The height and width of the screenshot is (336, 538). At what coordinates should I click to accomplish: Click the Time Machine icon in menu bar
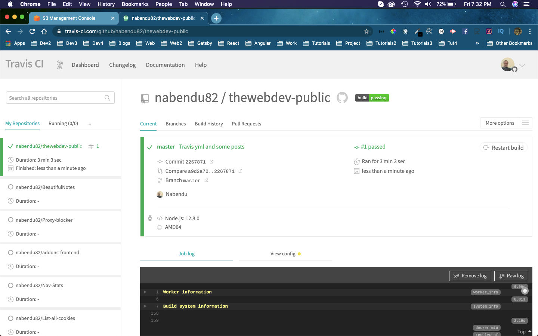pos(404,4)
